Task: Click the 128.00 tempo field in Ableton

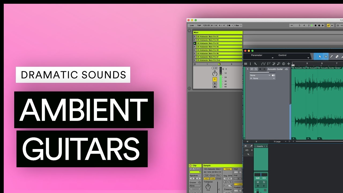Action: pos(206,25)
